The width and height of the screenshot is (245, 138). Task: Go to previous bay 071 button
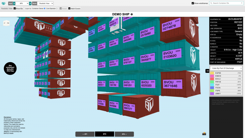(85, 134)
